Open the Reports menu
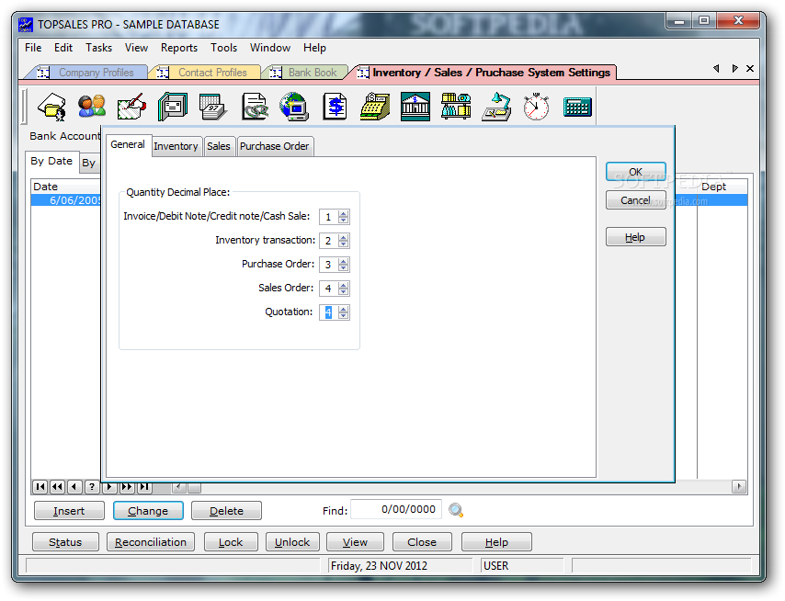Image resolution: width=785 pixels, height=601 pixels. (178, 48)
